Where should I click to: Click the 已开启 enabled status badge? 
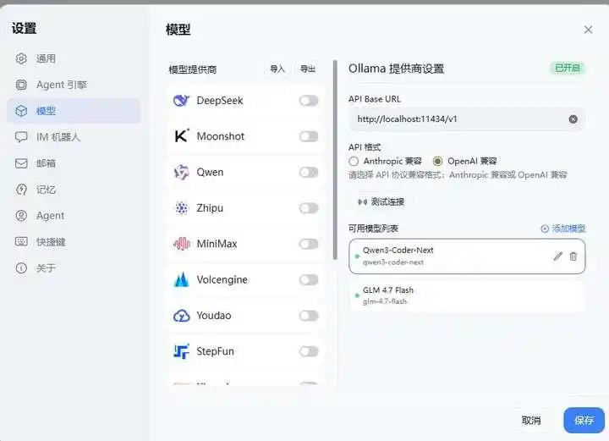[568, 68]
